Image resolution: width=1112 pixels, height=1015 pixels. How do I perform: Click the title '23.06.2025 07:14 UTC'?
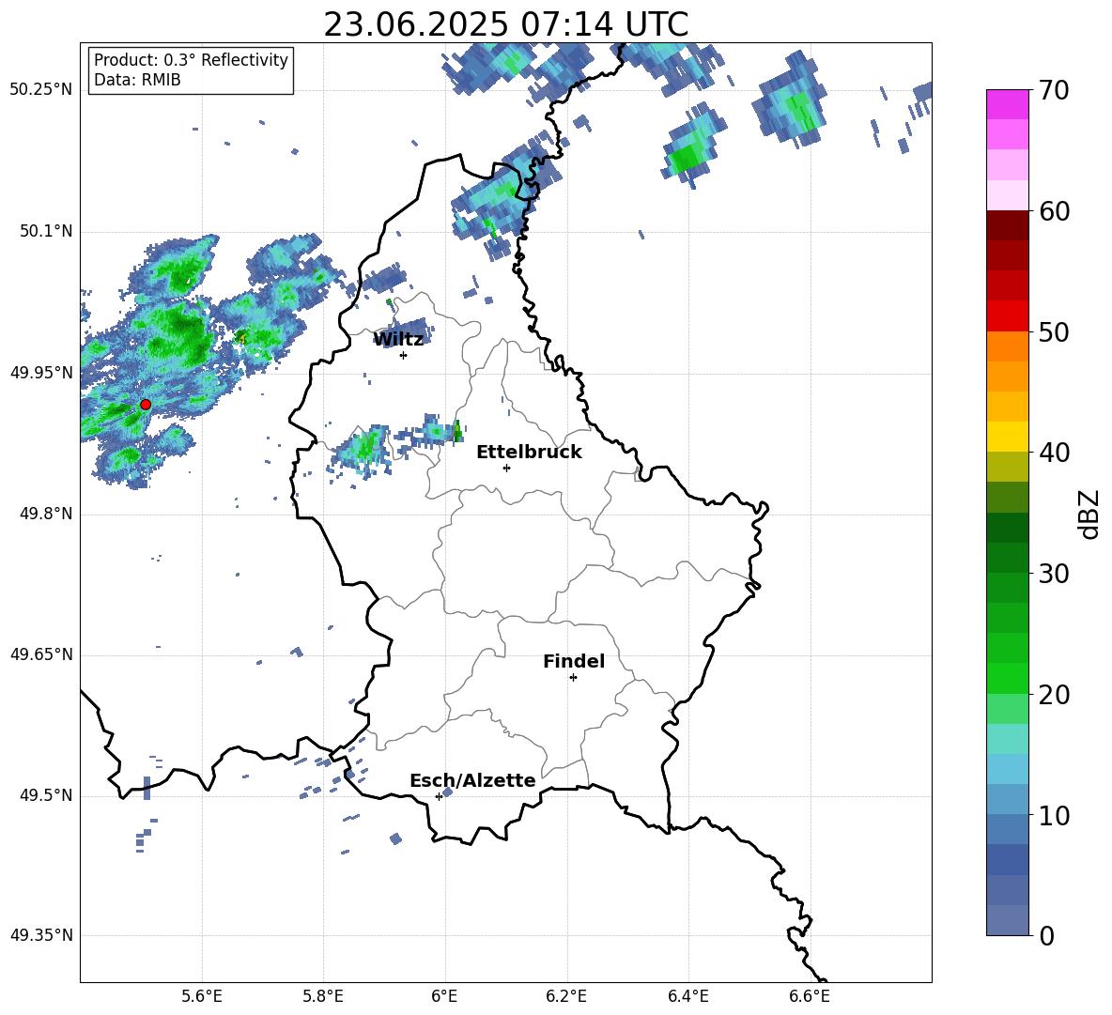click(x=505, y=24)
